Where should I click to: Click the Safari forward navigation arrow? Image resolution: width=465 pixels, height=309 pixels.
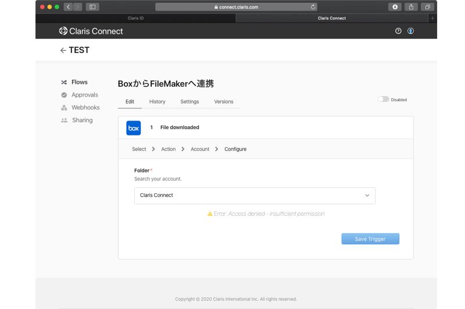pos(77,7)
